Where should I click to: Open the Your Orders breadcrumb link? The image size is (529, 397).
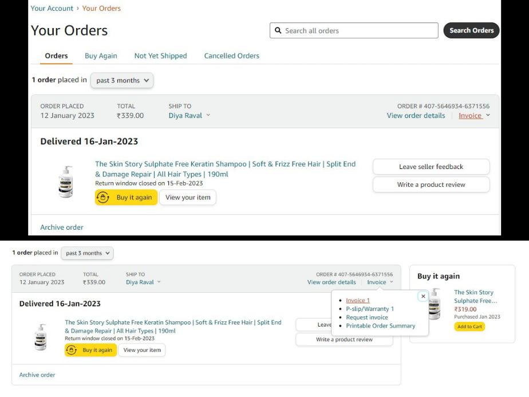[x=101, y=8]
